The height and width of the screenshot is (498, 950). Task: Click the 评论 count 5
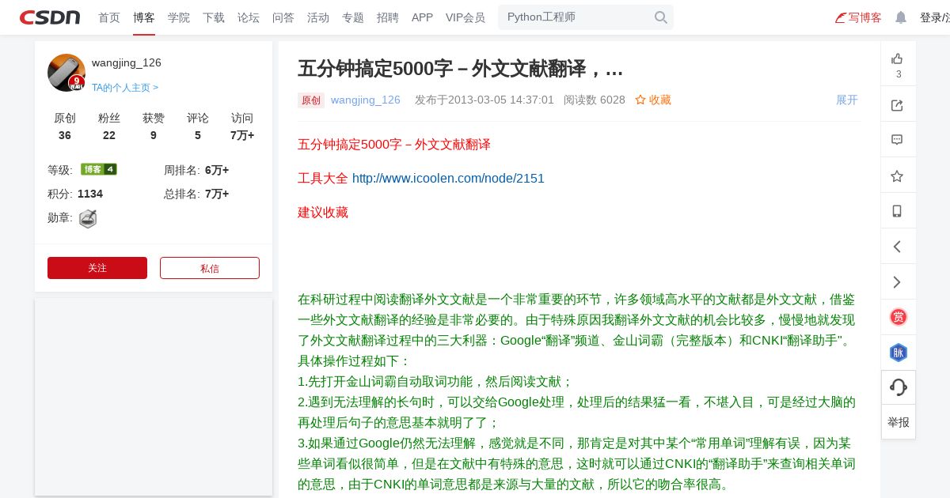click(x=198, y=135)
